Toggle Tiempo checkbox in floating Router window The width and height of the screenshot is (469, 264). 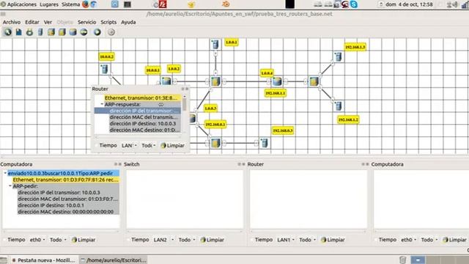tap(96, 145)
